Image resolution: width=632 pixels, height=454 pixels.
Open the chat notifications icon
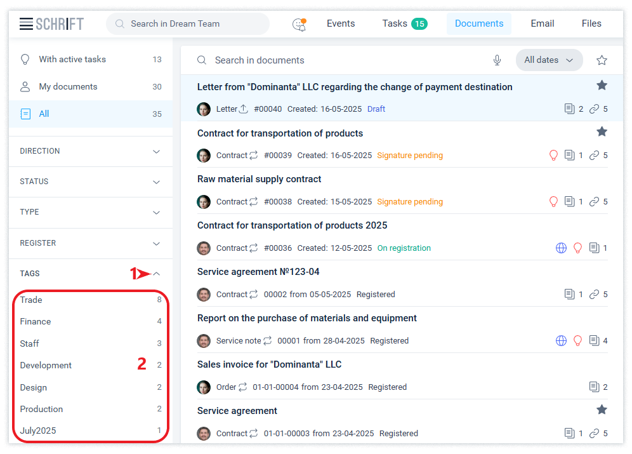click(299, 24)
